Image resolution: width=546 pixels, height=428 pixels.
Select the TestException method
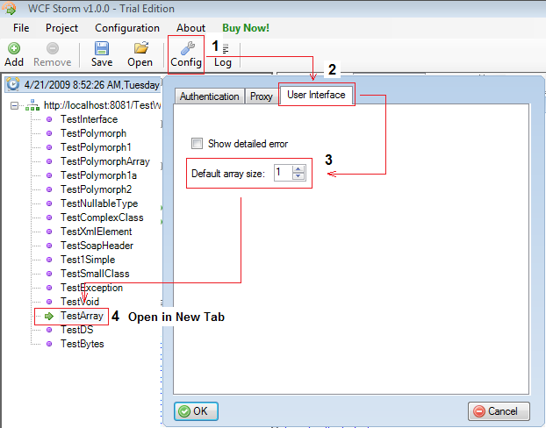91,288
